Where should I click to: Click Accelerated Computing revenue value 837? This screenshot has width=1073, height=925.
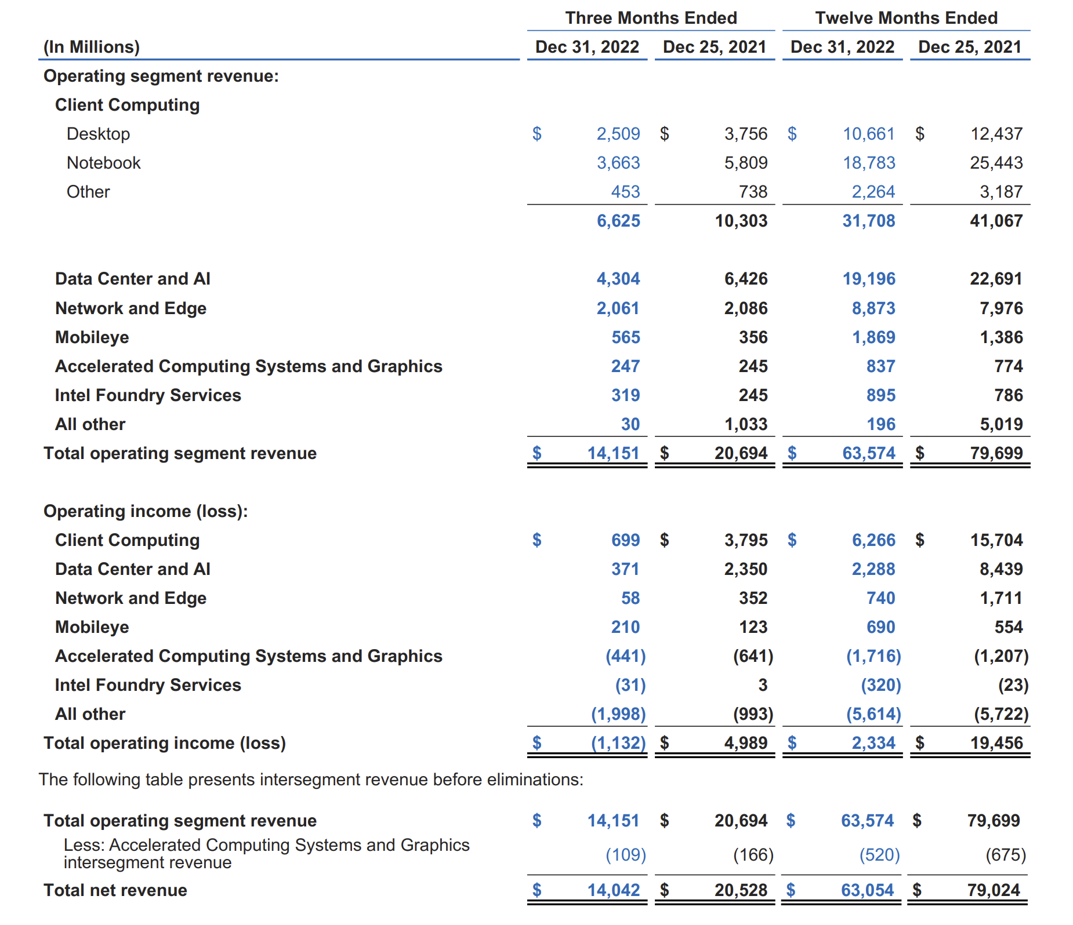880,366
